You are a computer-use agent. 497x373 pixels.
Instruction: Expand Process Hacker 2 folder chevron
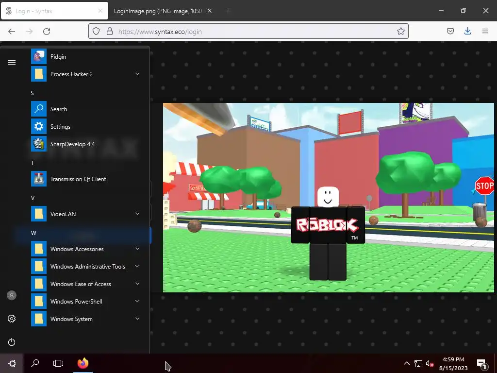pyautogui.click(x=137, y=74)
